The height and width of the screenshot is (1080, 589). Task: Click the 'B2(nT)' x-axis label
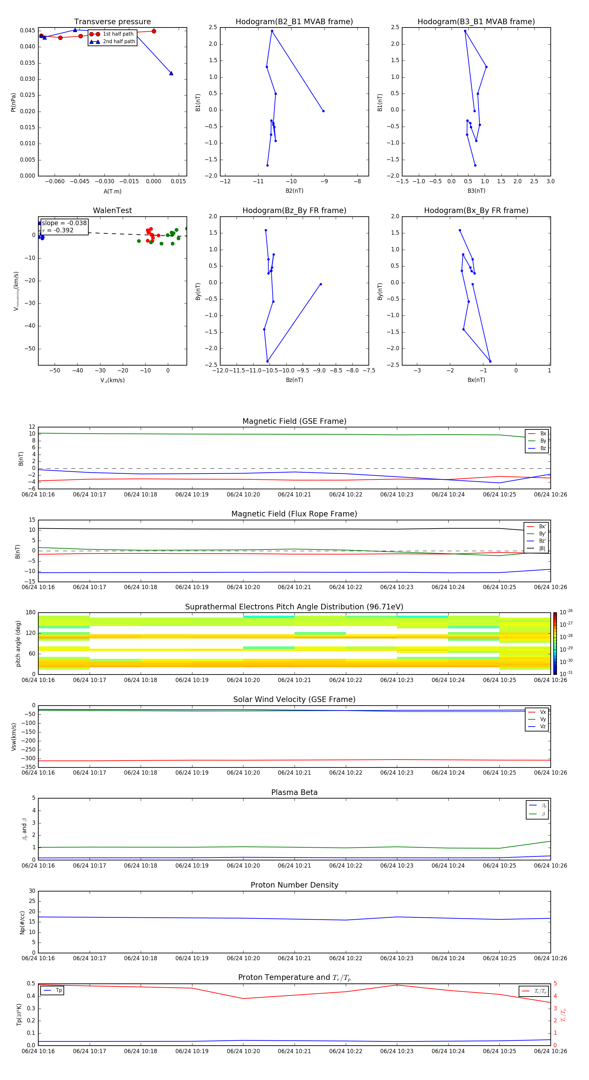click(x=294, y=191)
